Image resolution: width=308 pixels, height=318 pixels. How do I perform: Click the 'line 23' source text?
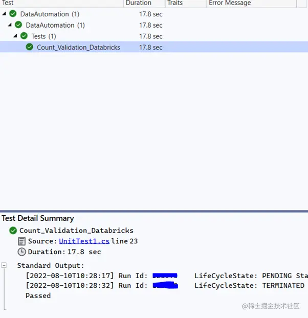[124, 241]
